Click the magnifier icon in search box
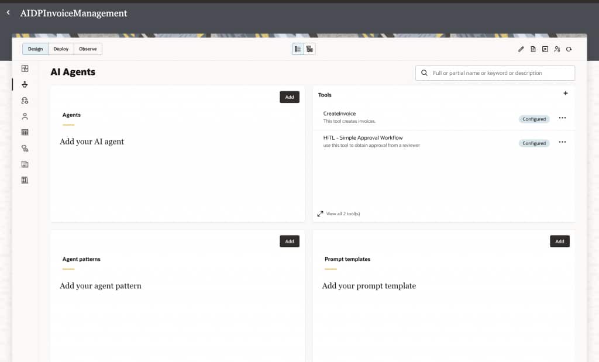 (x=424, y=73)
